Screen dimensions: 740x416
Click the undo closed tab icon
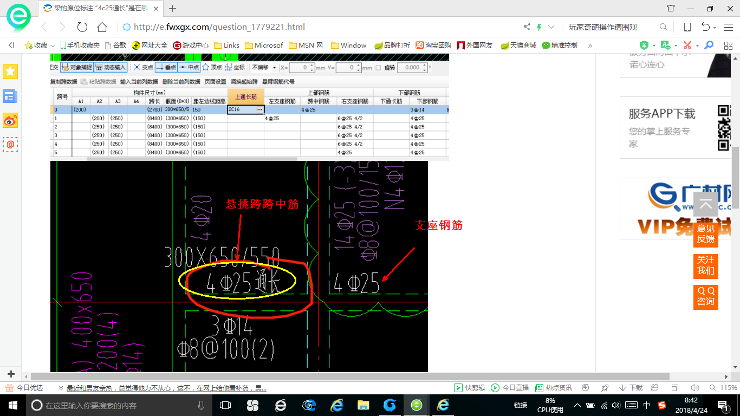pos(705,27)
